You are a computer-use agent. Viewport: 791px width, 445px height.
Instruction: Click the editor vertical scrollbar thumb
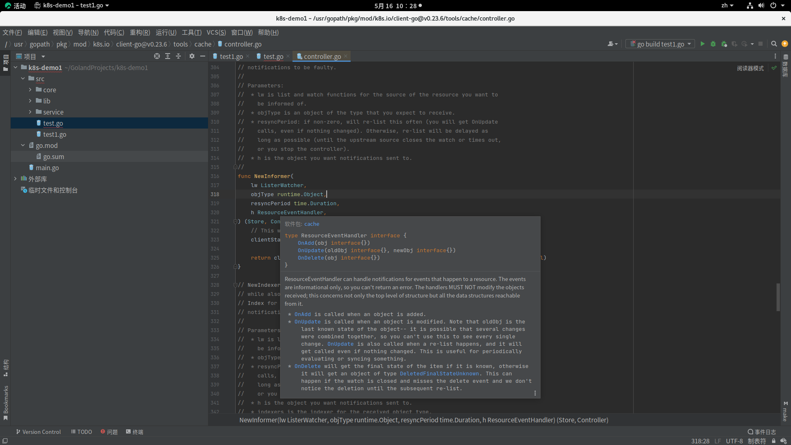point(778,297)
